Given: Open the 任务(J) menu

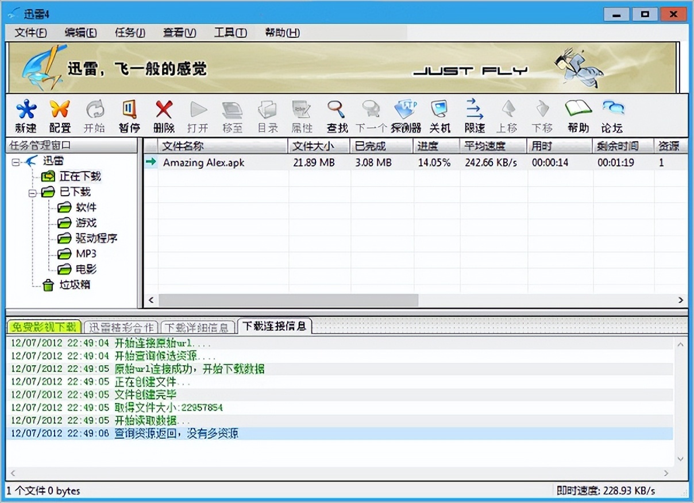Looking at the screenshot, I should pos(130,32).
